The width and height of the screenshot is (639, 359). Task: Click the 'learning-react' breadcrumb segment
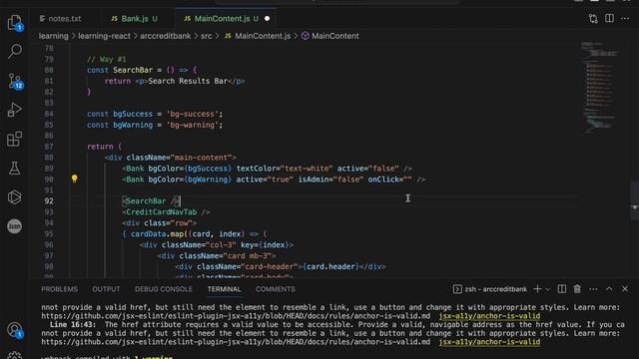tap(104, 36)
